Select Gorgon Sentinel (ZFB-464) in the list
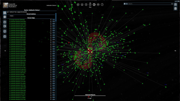 18,20
